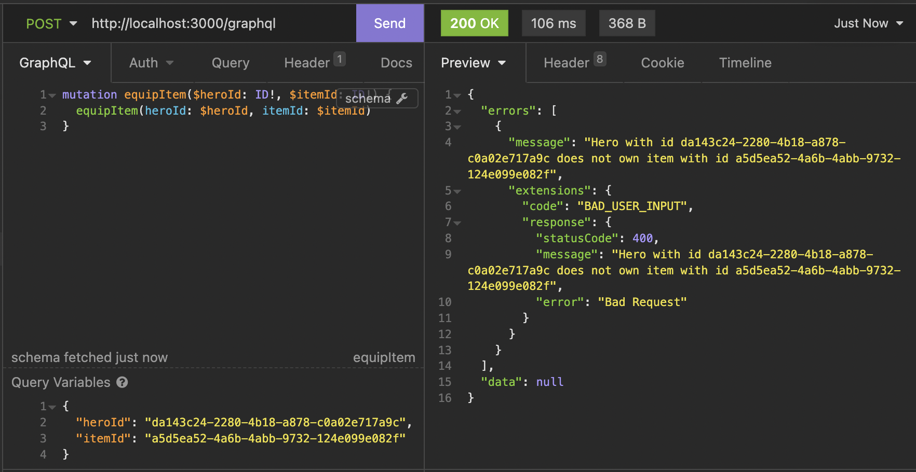Switch to the Query tab
Viewport: 916px width, 472px height.
click(231, 63)
